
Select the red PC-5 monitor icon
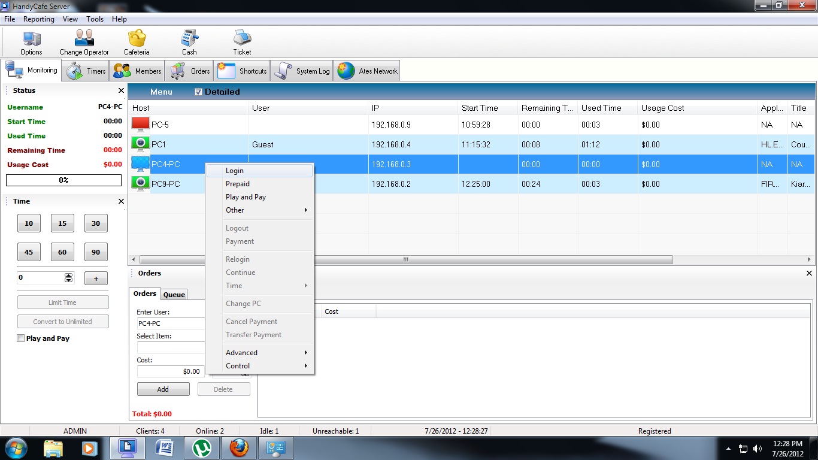(141, 125)
